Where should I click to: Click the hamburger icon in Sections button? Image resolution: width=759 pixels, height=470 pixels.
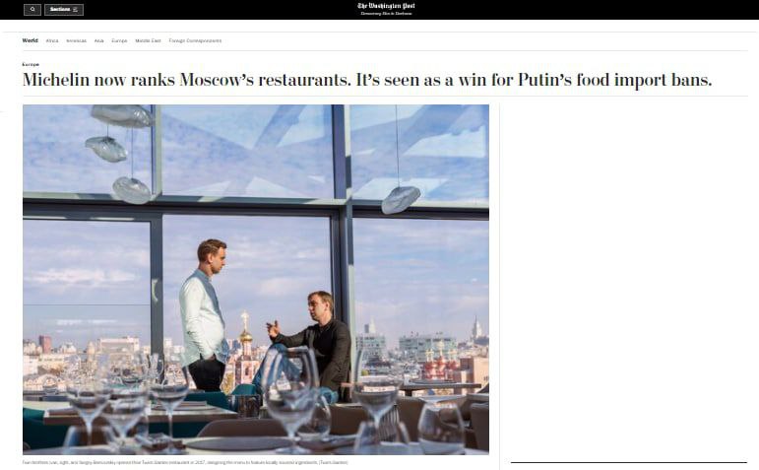76,9
